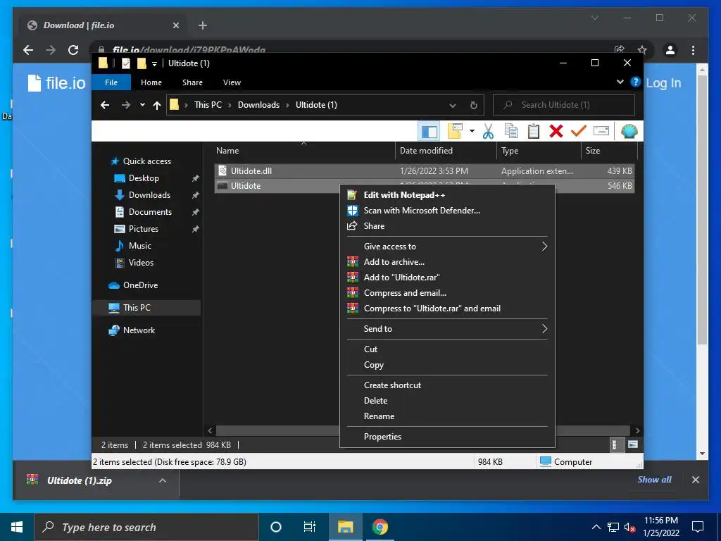Open Desktop in the navigation pane
Screen dimensions: 721x541
point(144,178)
